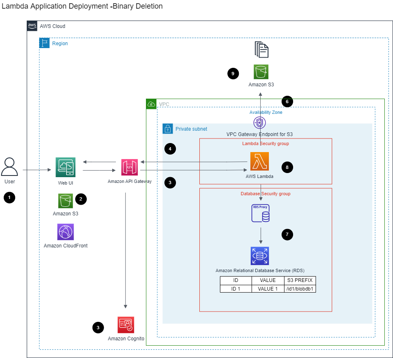Select the 'Amazon Cognito' text label
The height and width of the screenshot is (358, 393).
(x=126, y=339)
